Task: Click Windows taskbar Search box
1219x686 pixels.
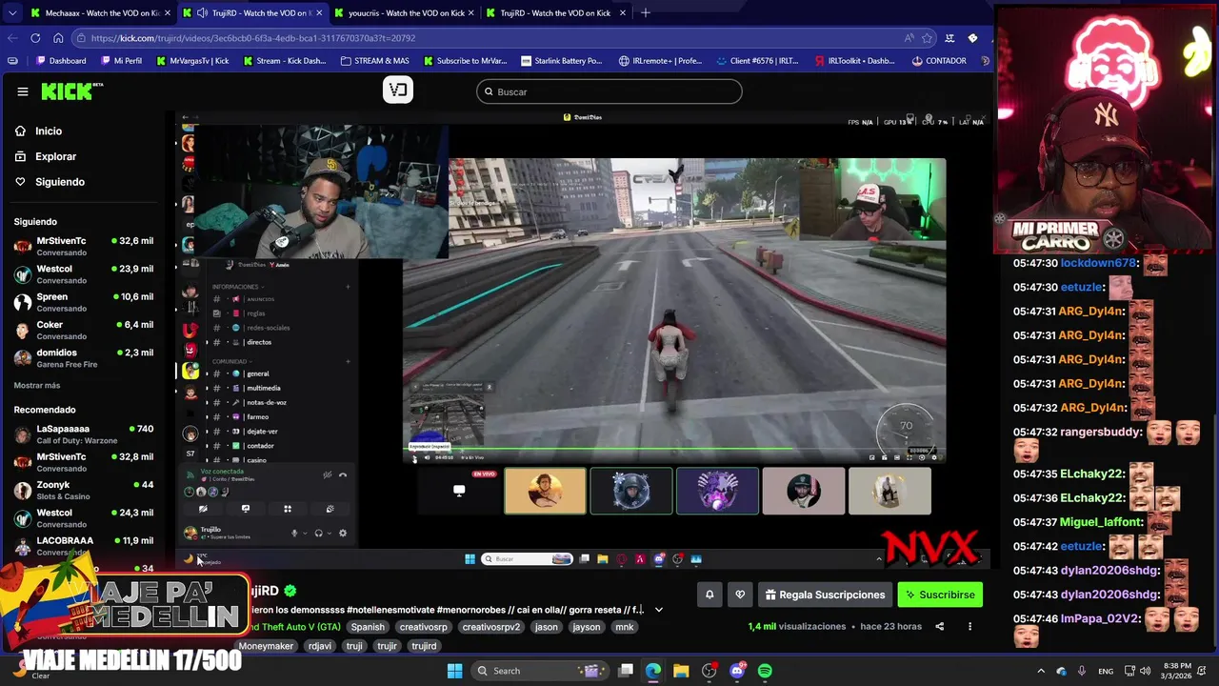Action: [538, 671]
